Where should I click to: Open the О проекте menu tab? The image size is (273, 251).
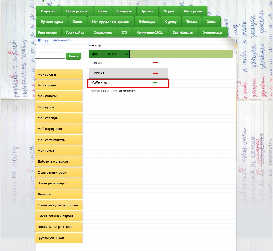pos(48,11)
